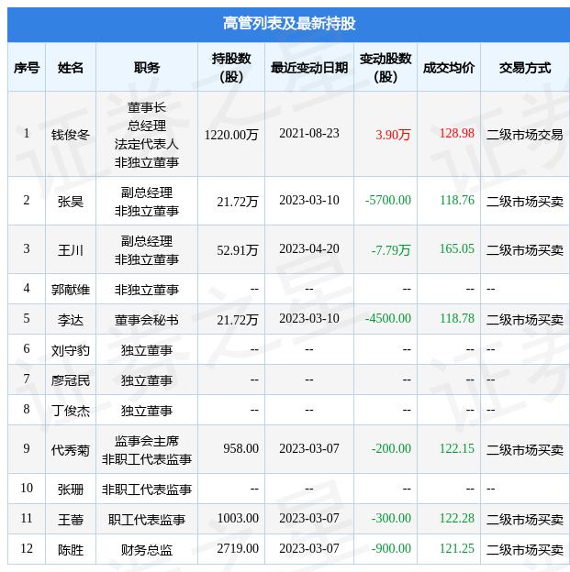Screen dimensions: 570x572
Task: Select 监事会主席 position text
Action: tap(147, 441)
